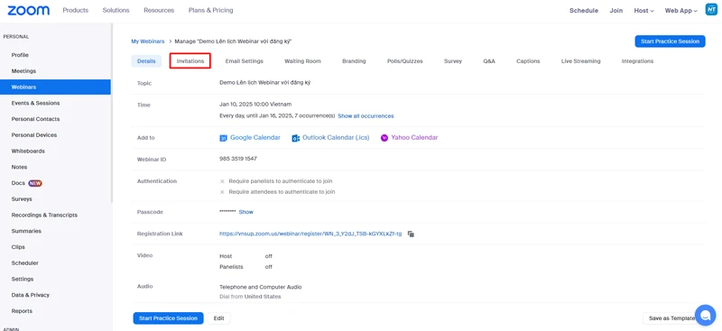Switch to the Live Streaming tab

pos(580,61)
